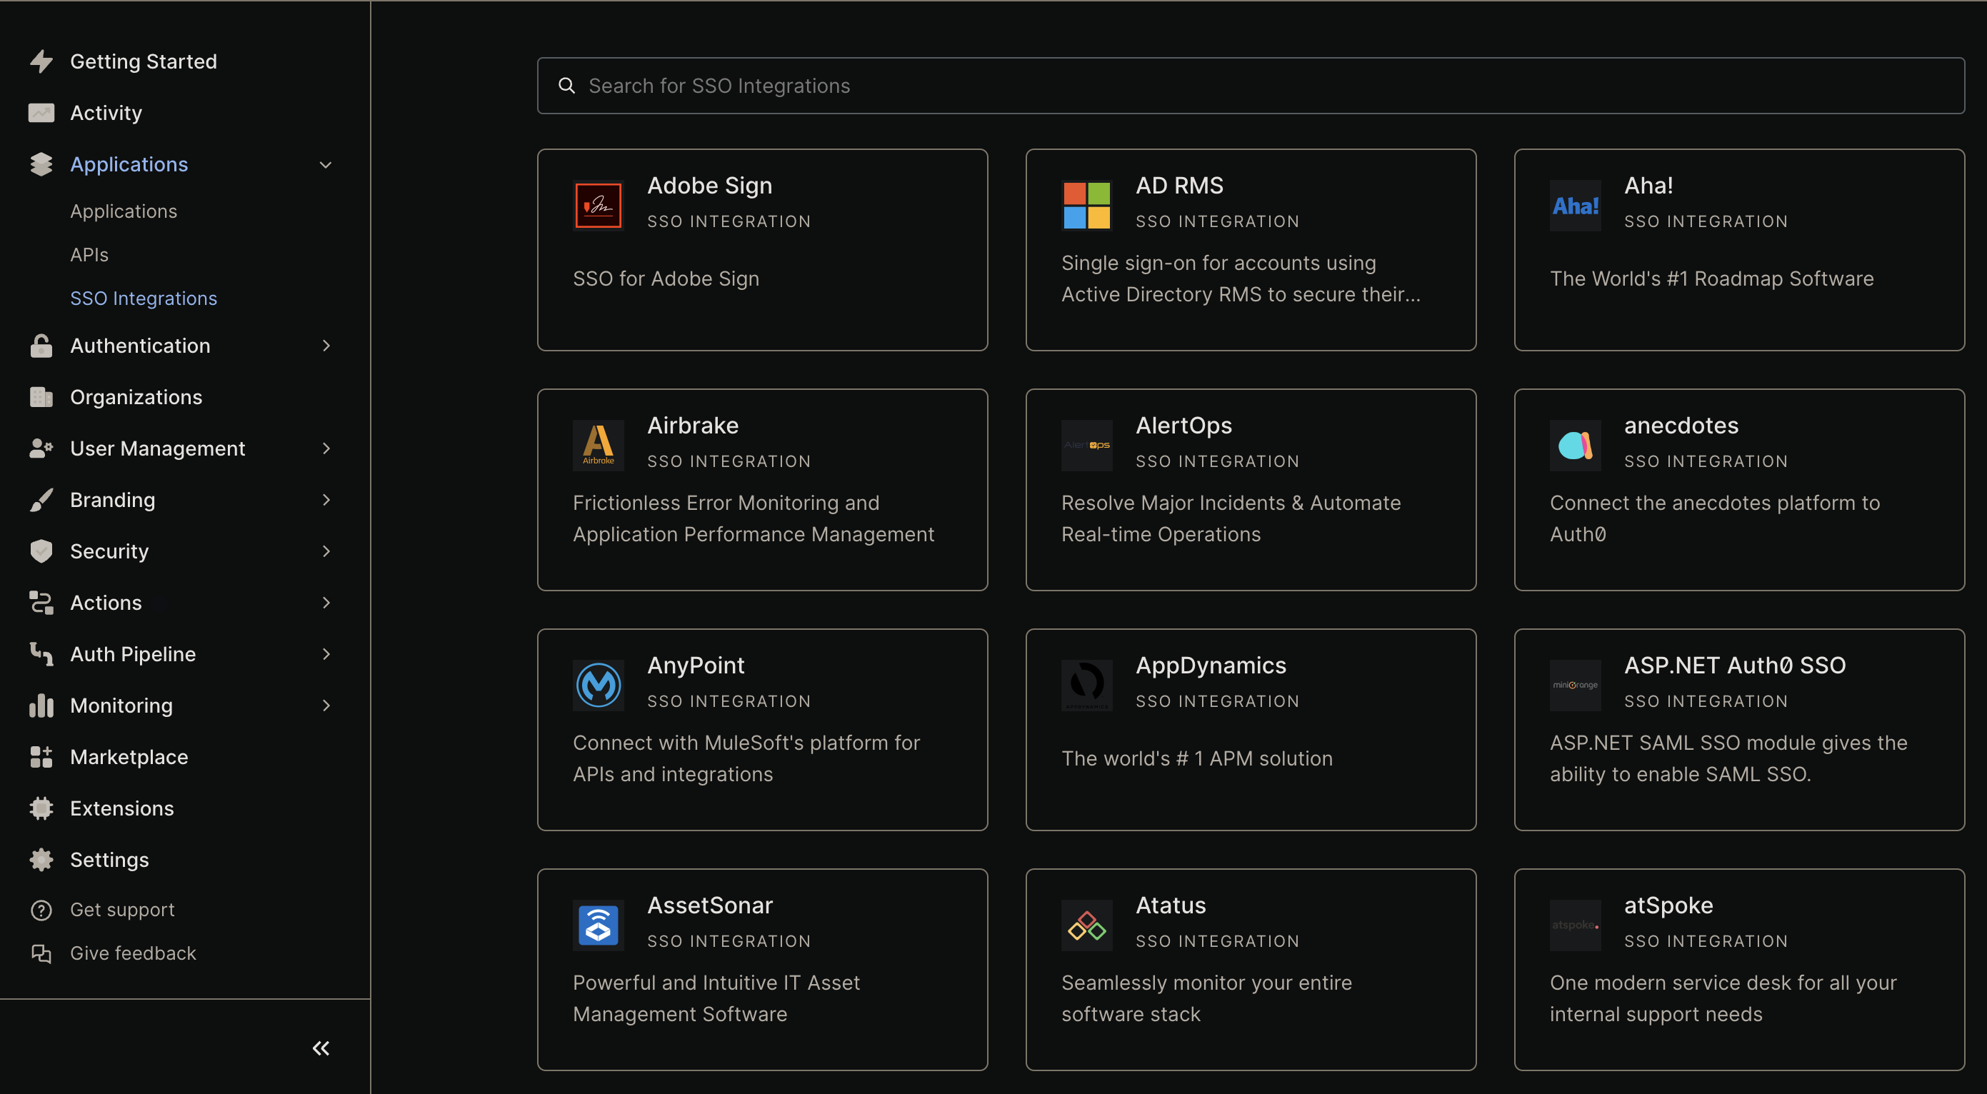The height and width of the screenshot is (1094, 1987).
Task: Click the Get support question mark icon
Action: tap(41, 910)
